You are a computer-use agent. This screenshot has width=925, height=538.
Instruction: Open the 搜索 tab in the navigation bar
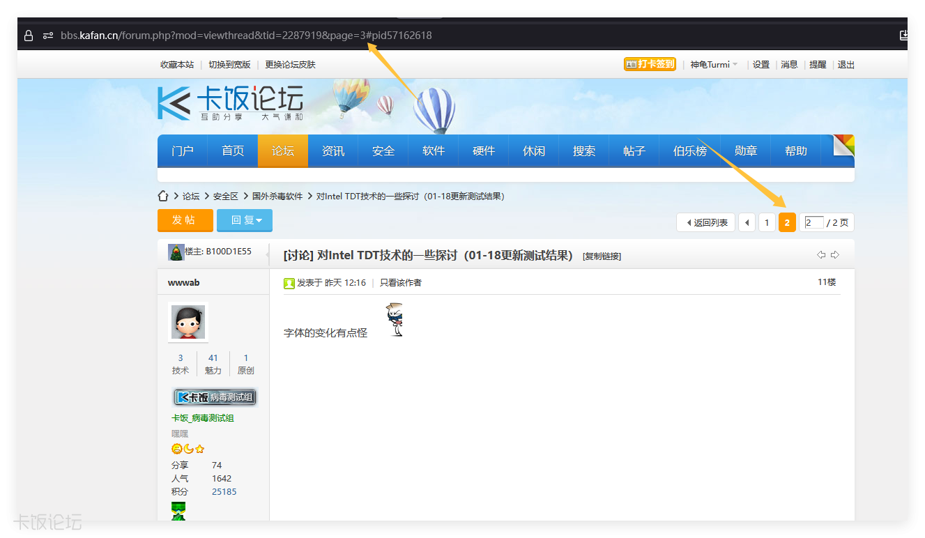583,151
